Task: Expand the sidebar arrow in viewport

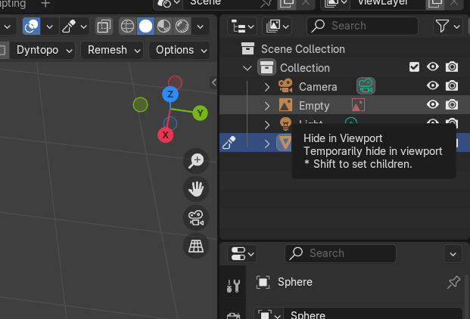Action: pos(213,82)
